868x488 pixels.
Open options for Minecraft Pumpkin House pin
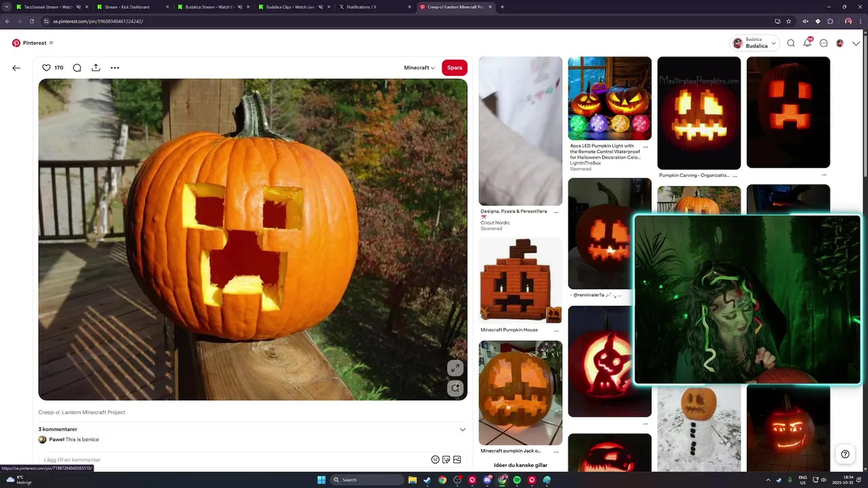pos(556,330)
